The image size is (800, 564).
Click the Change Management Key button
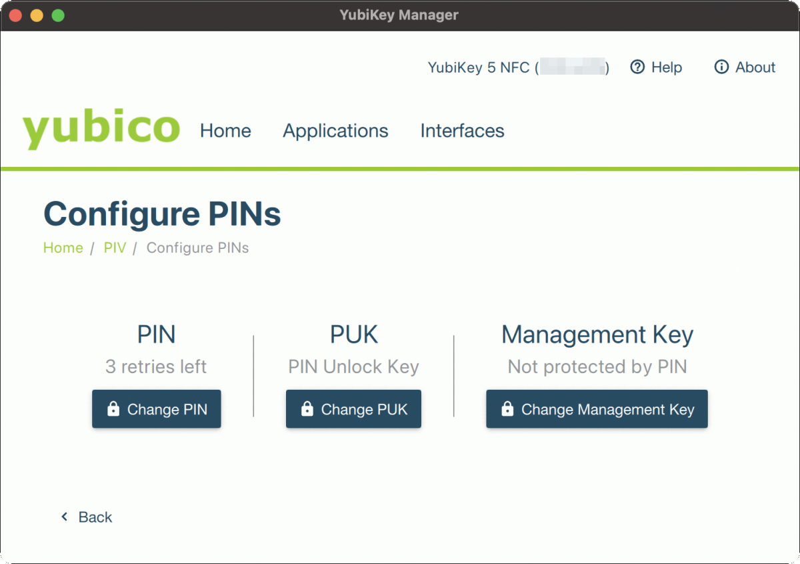click(x=597, y=408)
